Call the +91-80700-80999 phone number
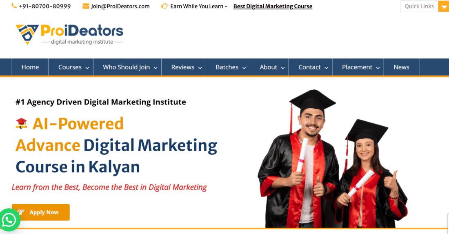449x234 pixels. (44, 6)
